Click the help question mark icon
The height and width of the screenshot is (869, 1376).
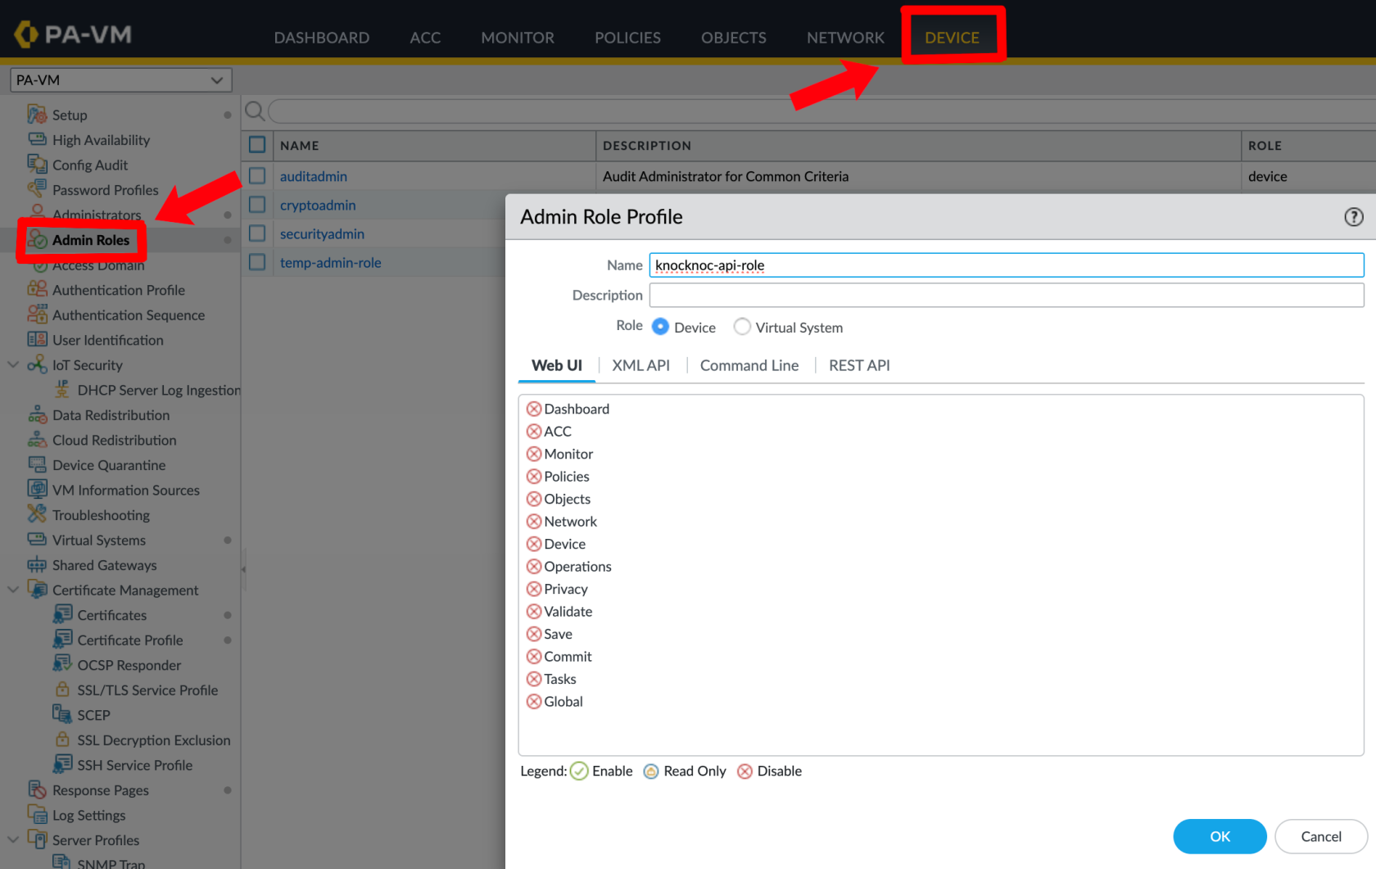pyautogui.click(x=1353, y=217)
